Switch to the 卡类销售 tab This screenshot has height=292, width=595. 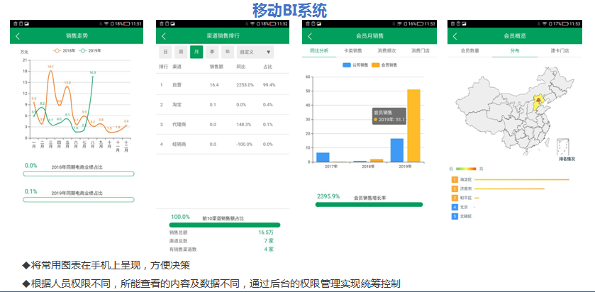tap(353, 50)
